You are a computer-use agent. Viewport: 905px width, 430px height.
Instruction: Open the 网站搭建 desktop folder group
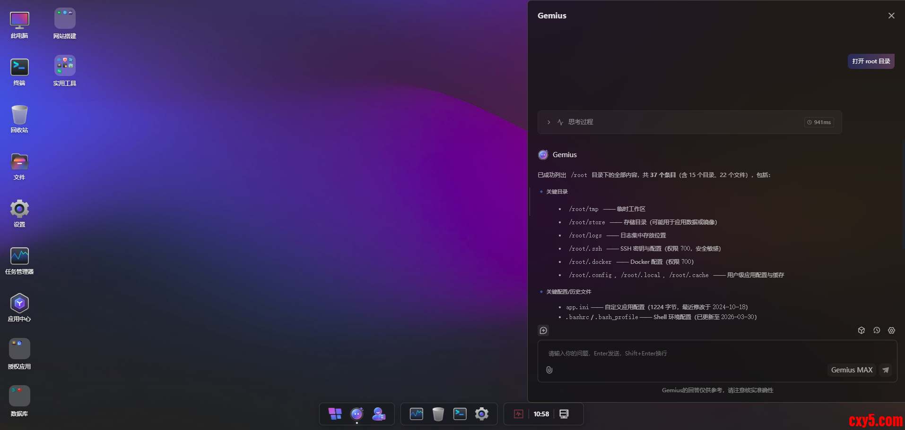(65, 19)
